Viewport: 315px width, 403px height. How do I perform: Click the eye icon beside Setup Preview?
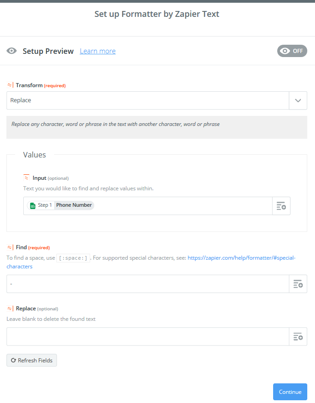11,51
